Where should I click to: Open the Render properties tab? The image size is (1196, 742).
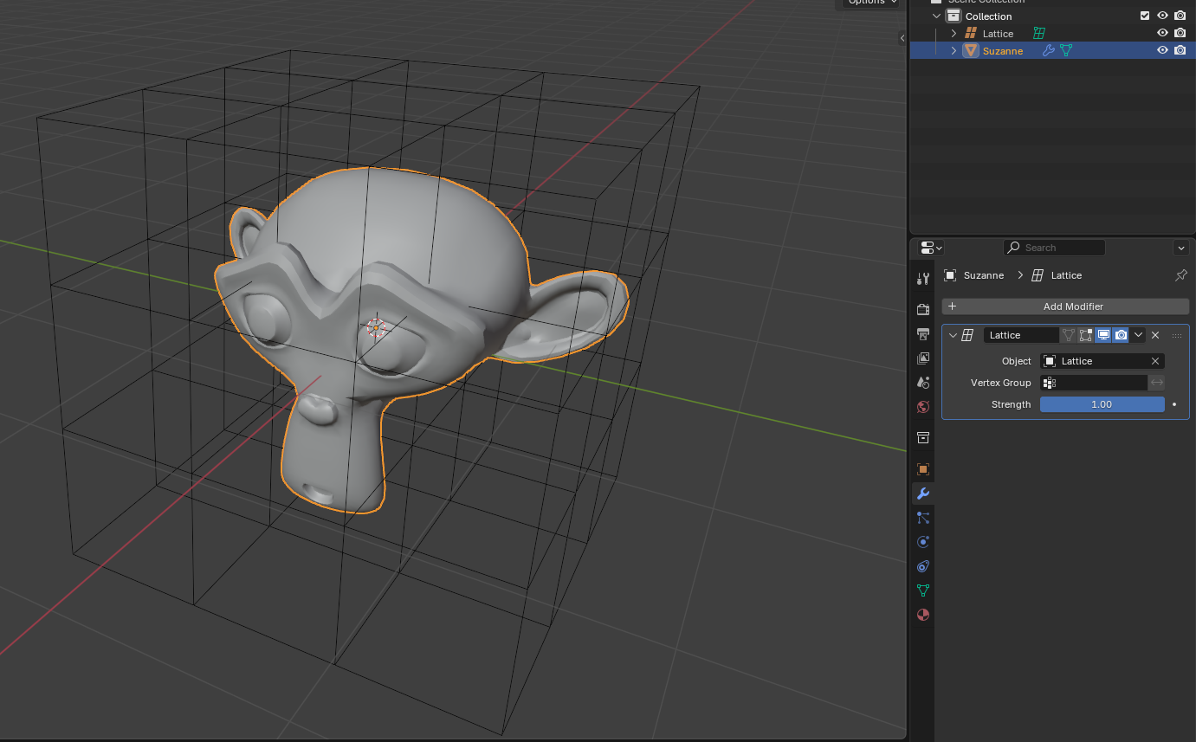pos(923,310)
